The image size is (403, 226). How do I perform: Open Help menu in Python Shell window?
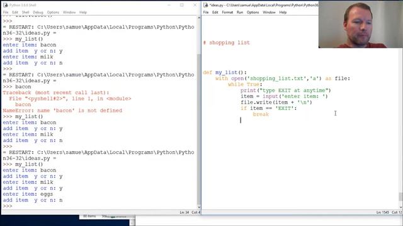point(83,13)
